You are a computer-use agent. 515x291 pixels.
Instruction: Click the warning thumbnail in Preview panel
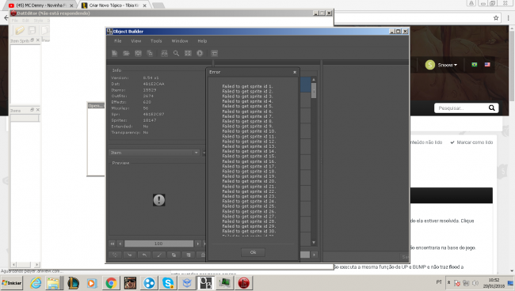159,200
